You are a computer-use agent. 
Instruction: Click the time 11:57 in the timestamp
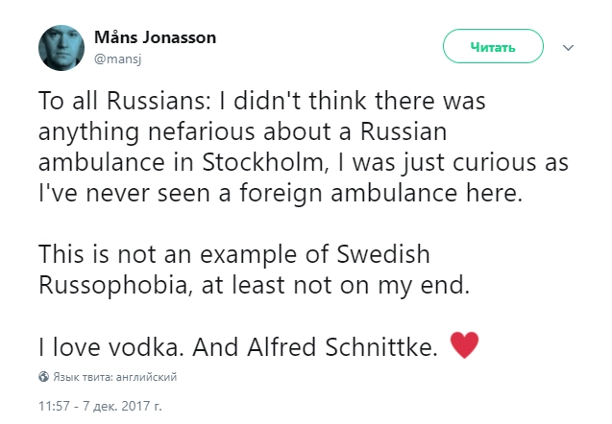click(55, 406)
